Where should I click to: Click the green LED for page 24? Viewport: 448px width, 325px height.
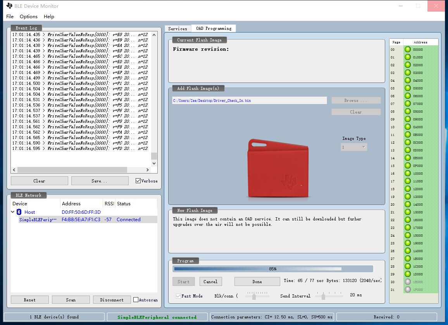(408, 236)
